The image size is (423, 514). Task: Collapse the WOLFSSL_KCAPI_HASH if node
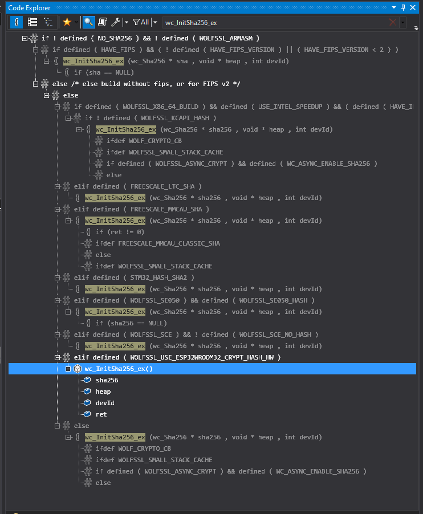click(x=68, y=119)
